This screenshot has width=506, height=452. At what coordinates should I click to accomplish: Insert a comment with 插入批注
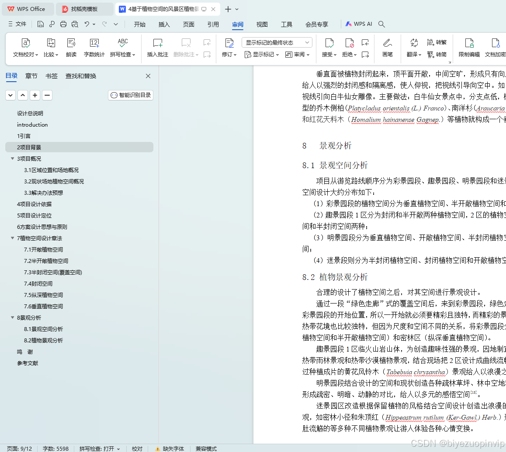click(157, 48)
